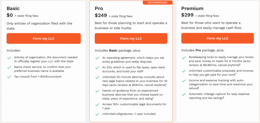Screen dimensions: 260x123
Task: Click checkmark beside Bookkeeping tools feature
Action: tap(184, 58)
